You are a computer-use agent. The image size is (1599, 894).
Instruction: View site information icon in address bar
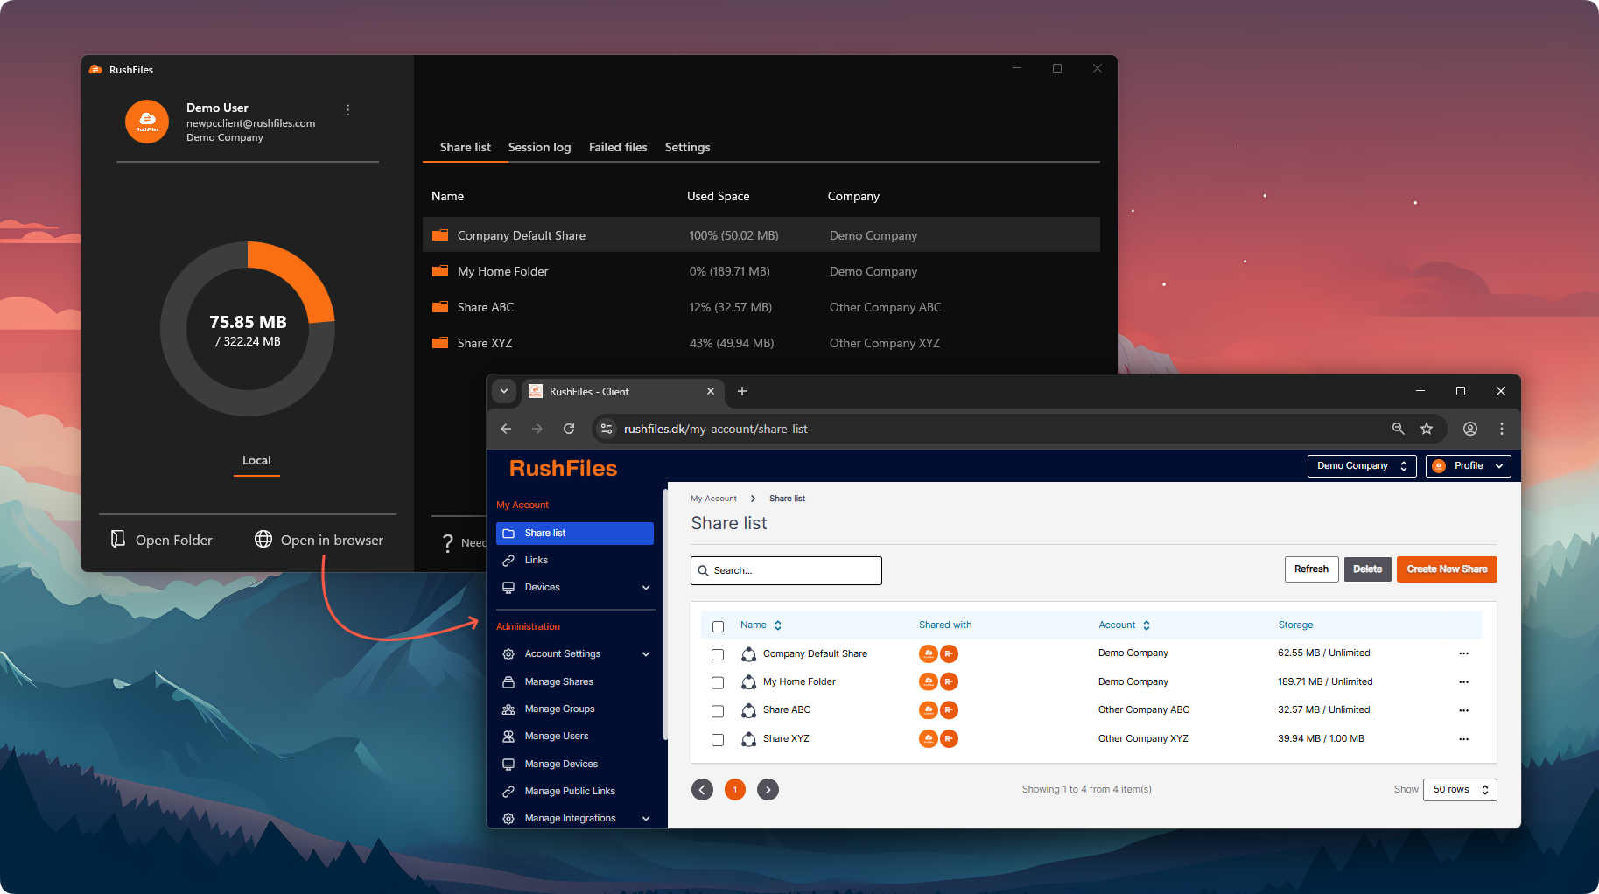(x=607, y=429)
